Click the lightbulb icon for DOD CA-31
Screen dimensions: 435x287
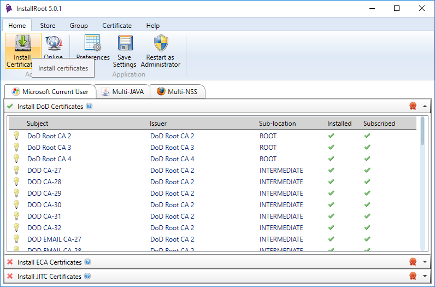(16, 216)
